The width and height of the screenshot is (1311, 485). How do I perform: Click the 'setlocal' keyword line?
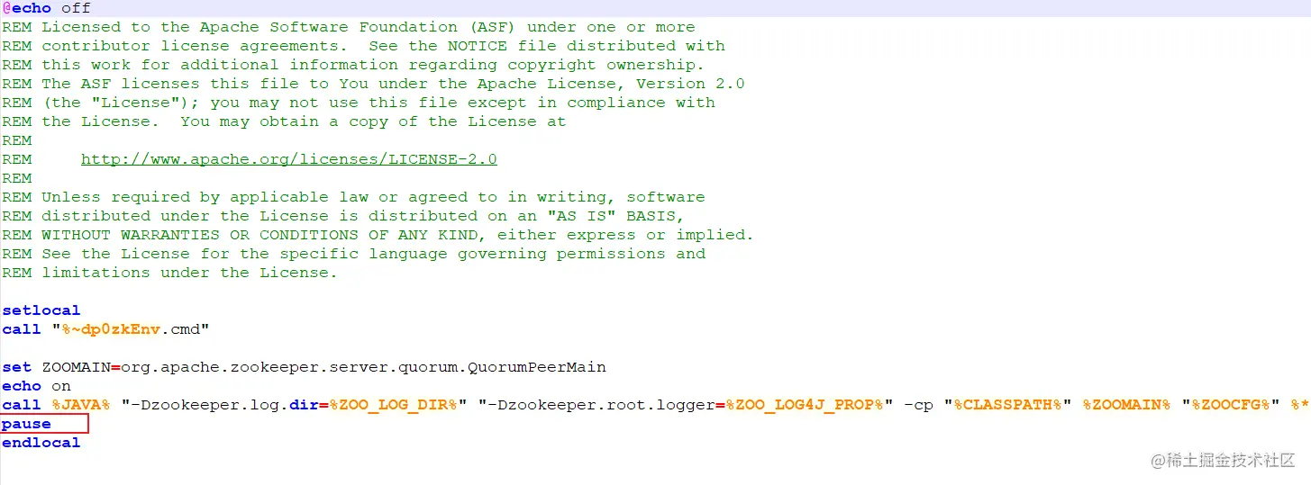[x=41, y=310]
